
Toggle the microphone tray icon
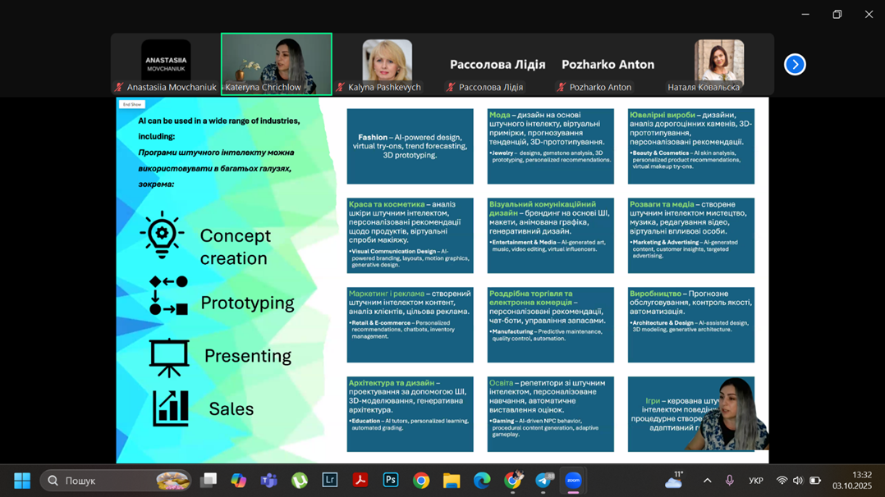(729, 481)
